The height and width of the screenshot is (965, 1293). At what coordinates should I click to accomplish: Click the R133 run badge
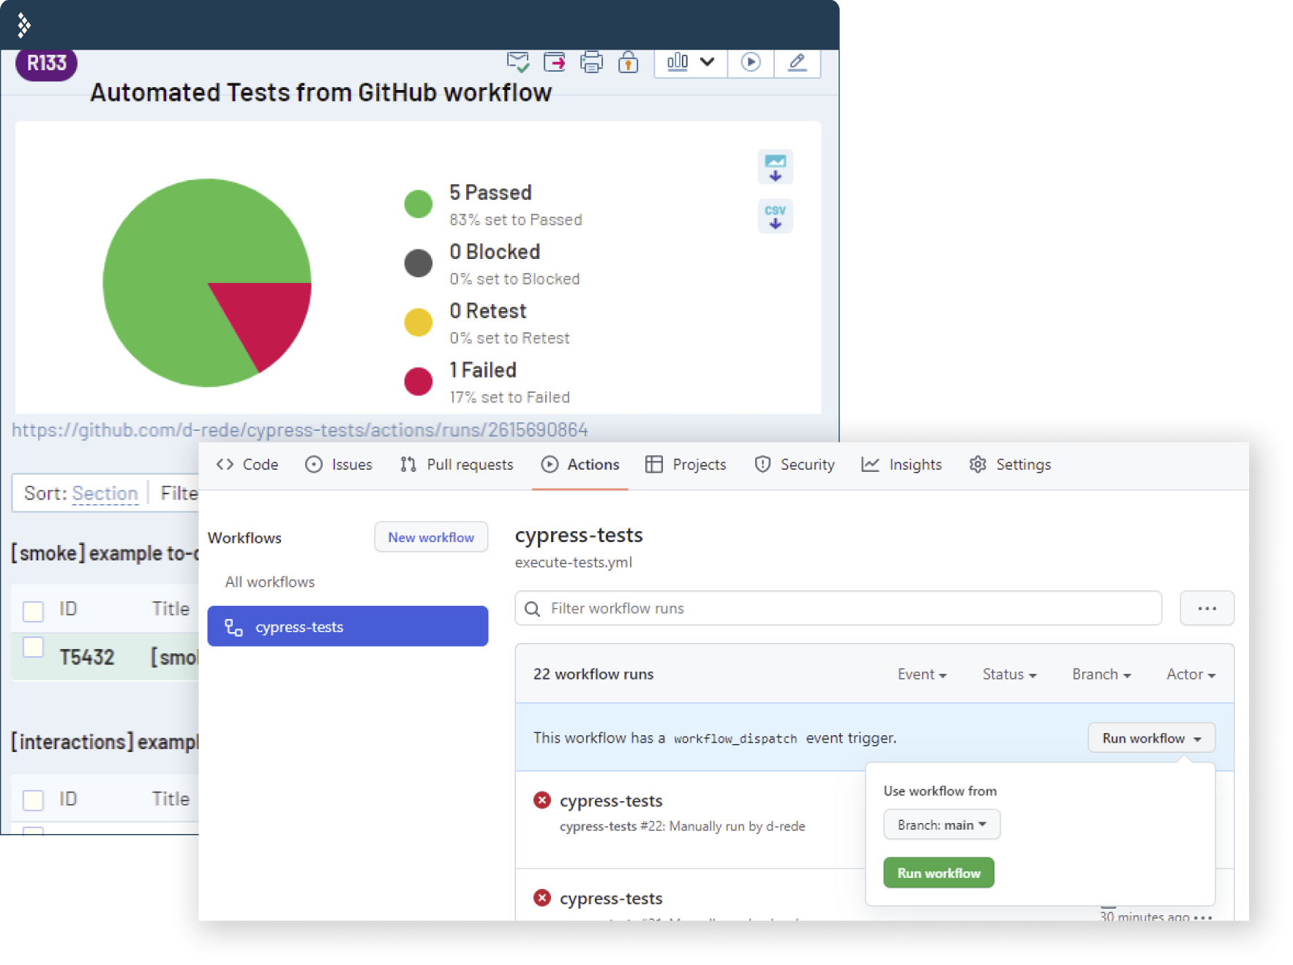[46, 63]
